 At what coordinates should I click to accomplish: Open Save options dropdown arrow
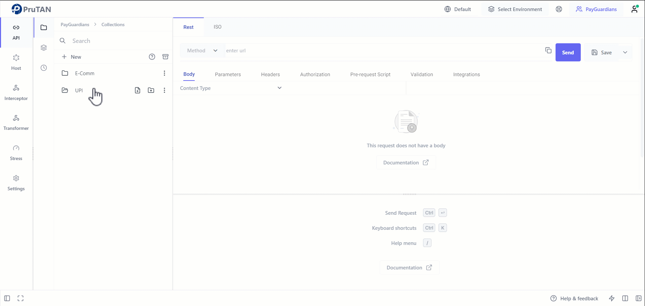625,52
